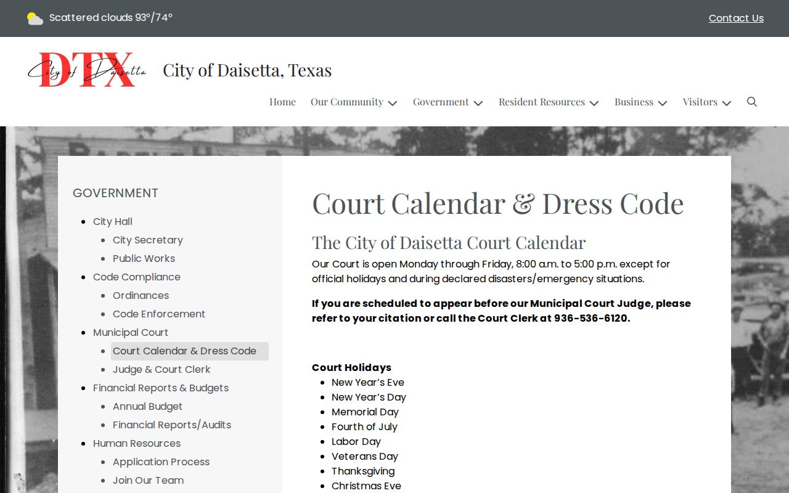Click the GOVERNMENT sidebar heading
Image resolution: width=789 pixels, height=493 pixels.
(115, 193)
